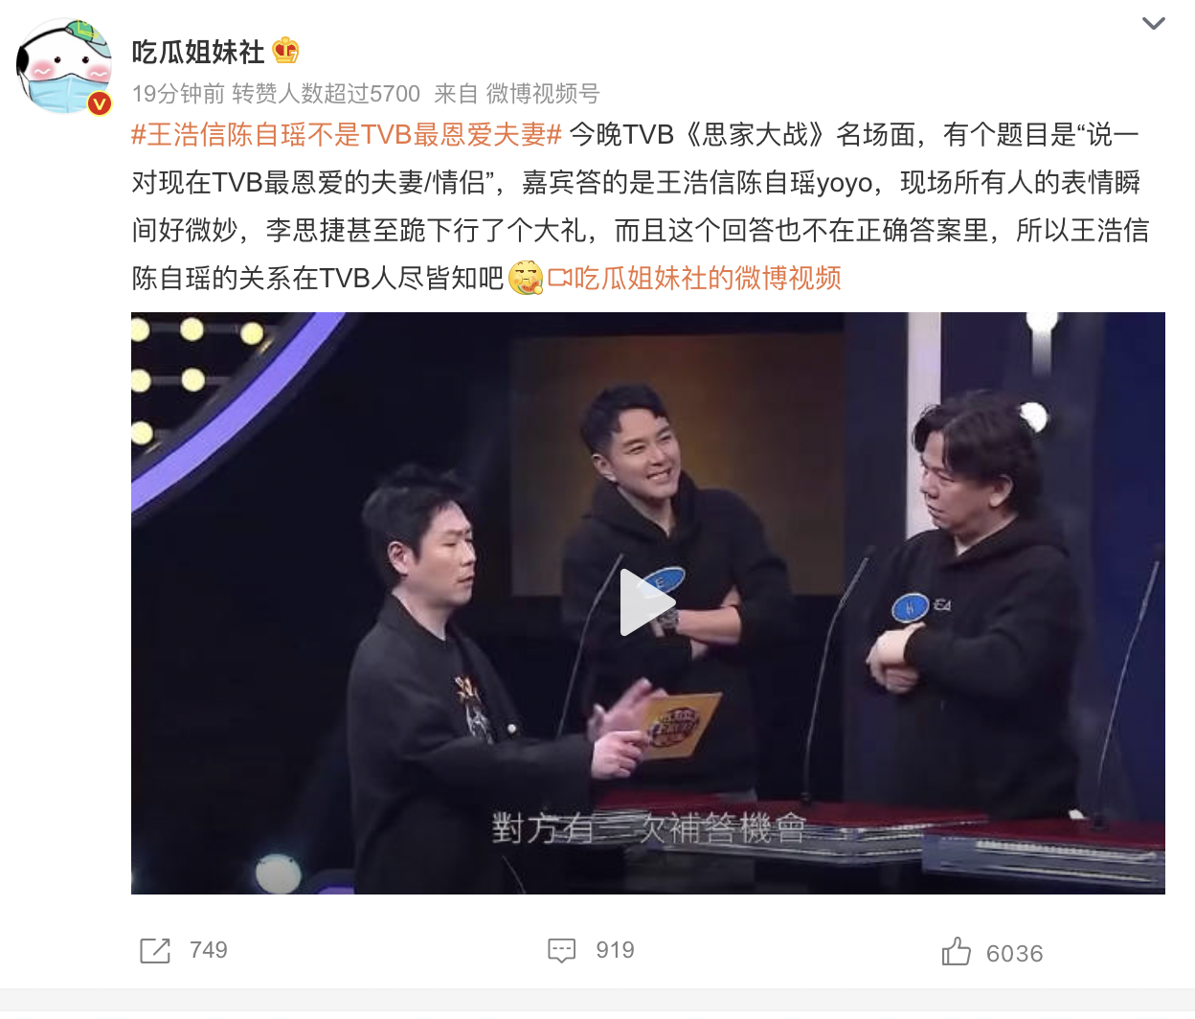Click the 吃瓜姐妹社 profile avatar
This screenshot has width=1195, height=1019.
[x=64, y=67]
